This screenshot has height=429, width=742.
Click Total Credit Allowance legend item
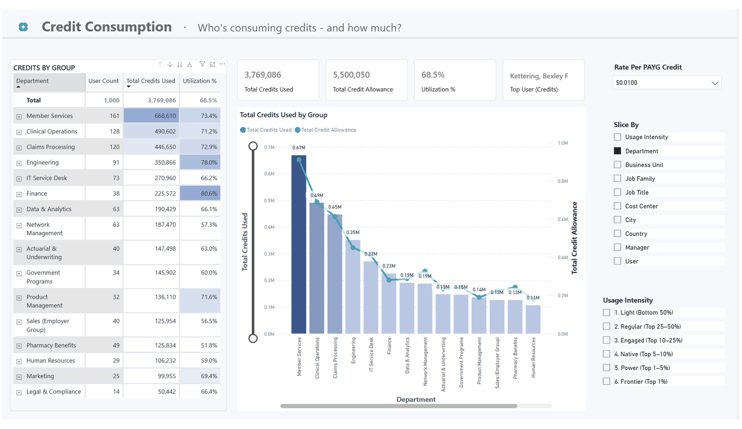325,130
